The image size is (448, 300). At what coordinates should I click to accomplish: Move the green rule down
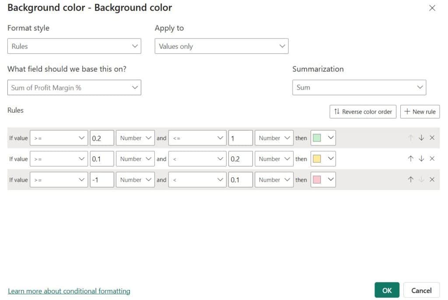(x=421, y=138)
